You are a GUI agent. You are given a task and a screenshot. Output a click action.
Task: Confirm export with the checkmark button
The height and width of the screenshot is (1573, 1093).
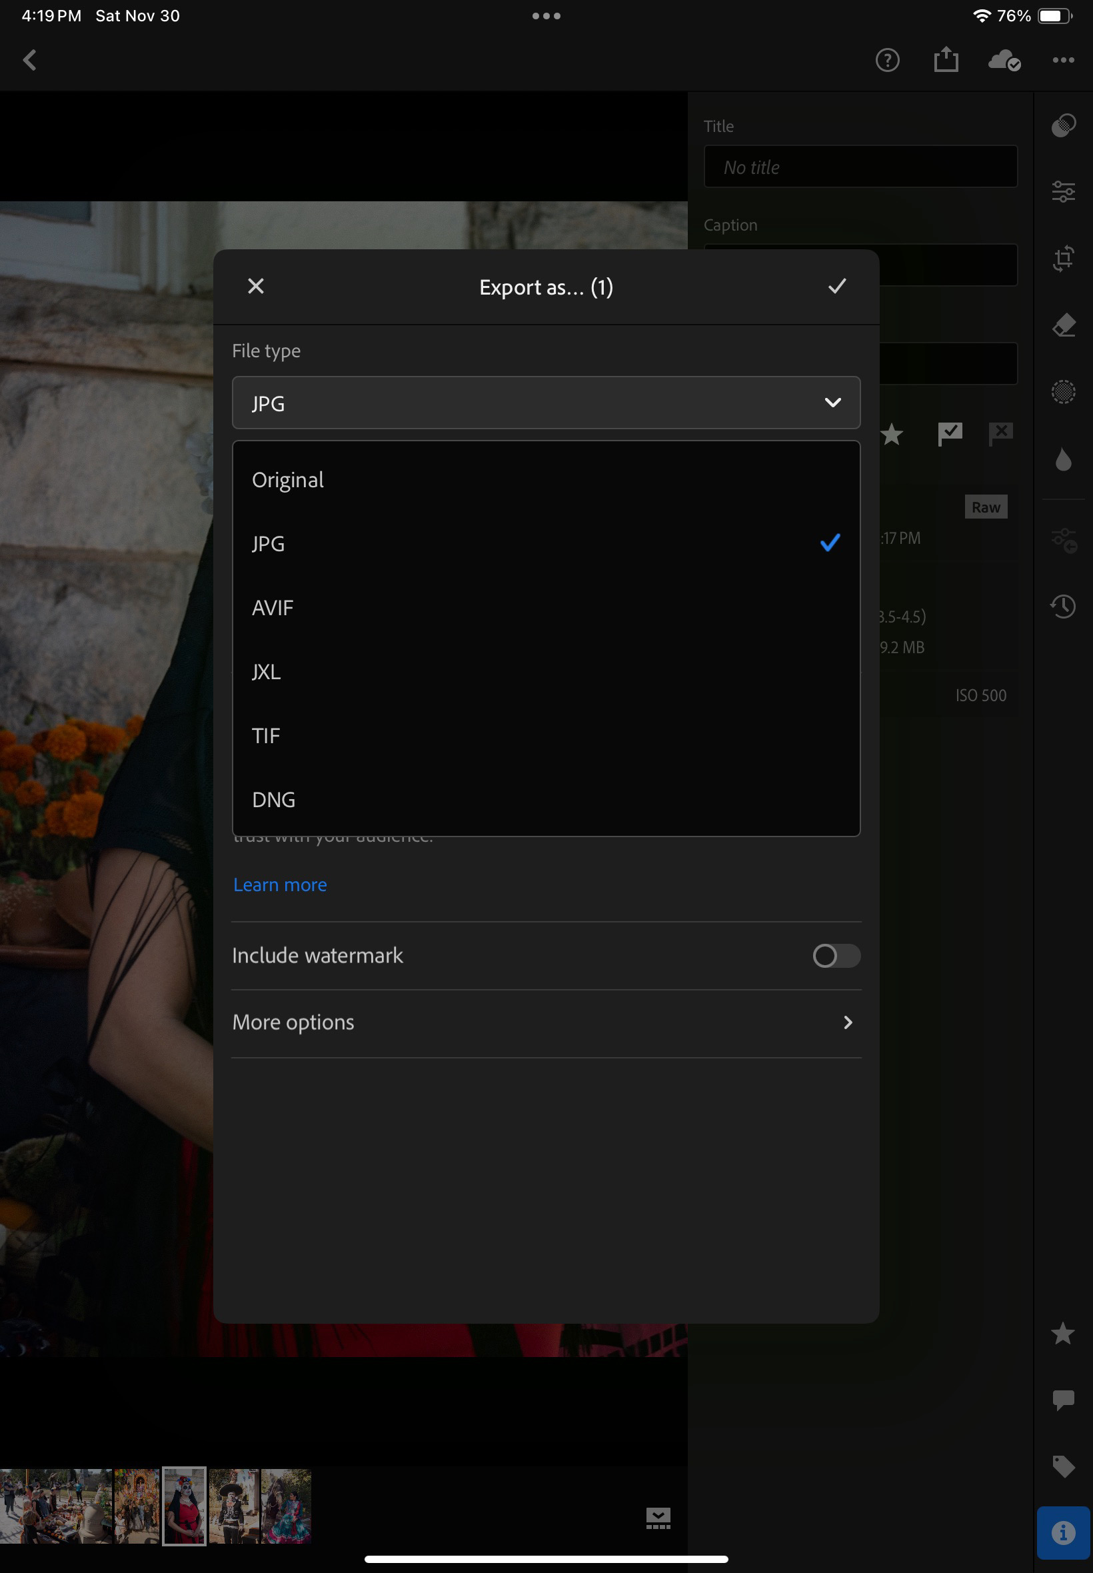coord(837,286)
